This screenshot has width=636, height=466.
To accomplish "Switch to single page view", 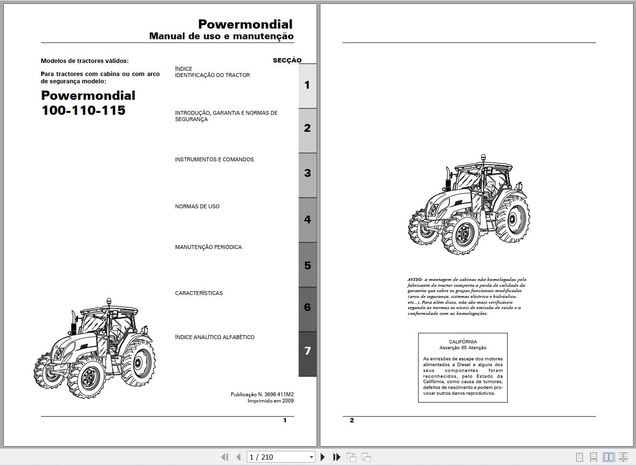I will tap(580, 456).
